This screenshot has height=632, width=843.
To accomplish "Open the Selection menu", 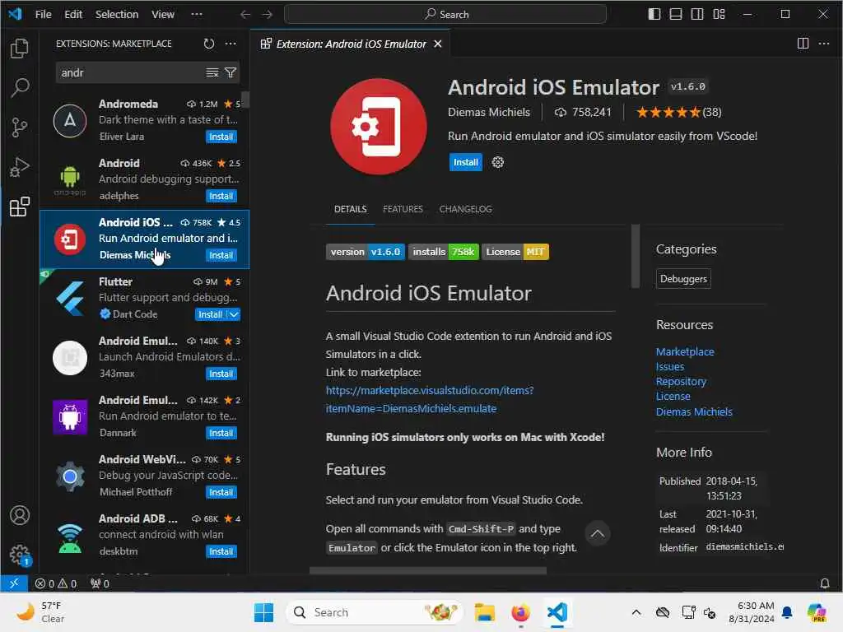I will [x=117, y=15].
